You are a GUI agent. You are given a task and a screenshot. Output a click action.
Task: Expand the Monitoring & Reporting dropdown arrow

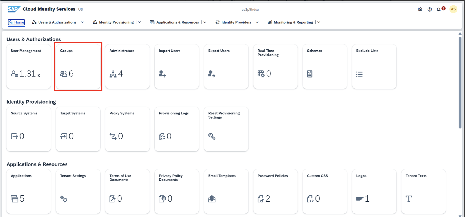point(319,22)
